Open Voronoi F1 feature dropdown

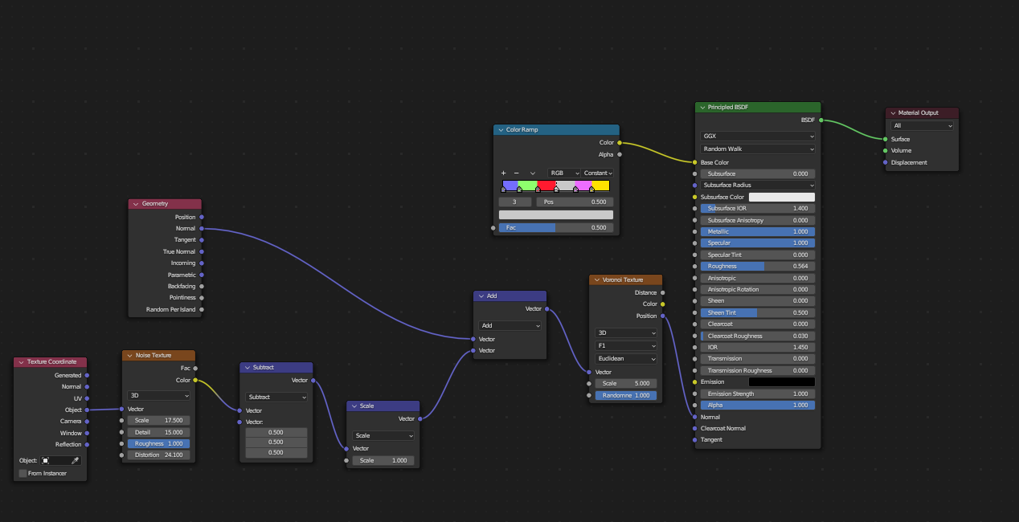tap(626, 345)
